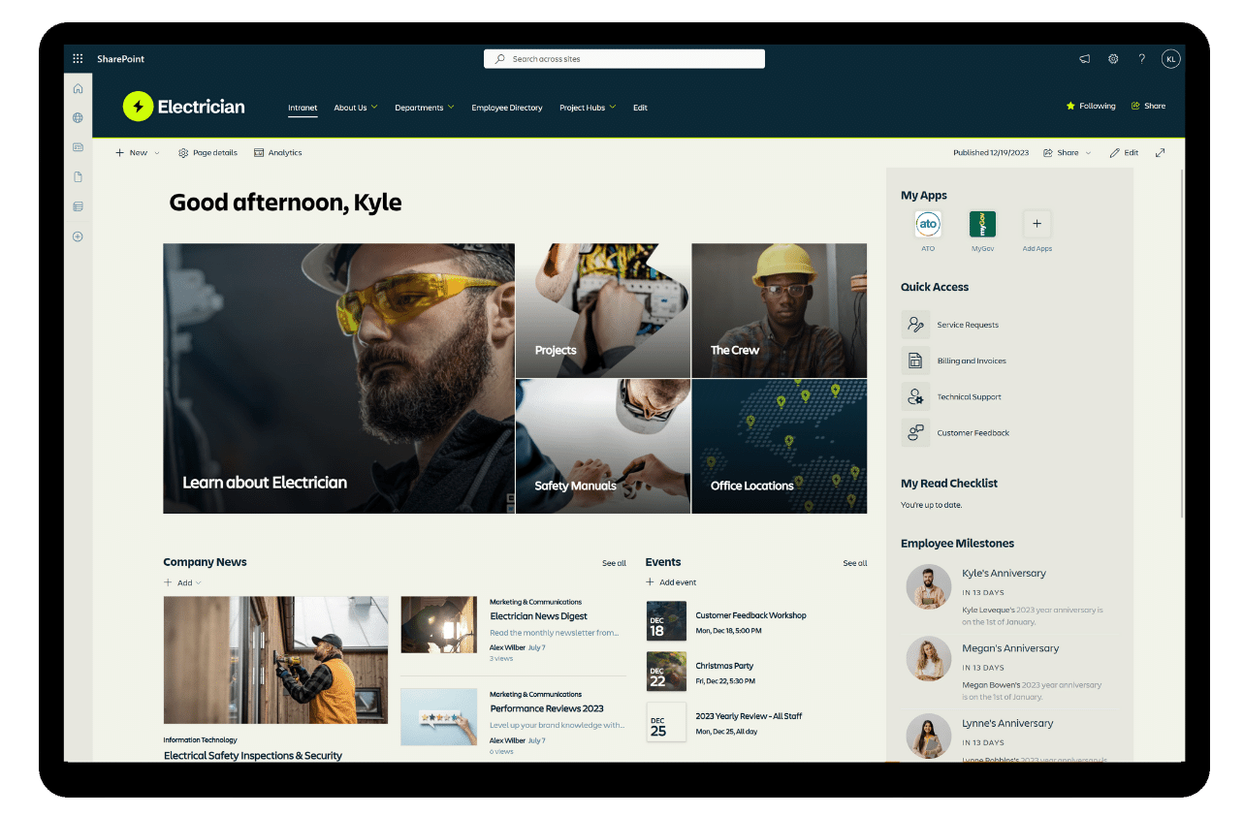The height and width of the screenshot is (816, 1244).
Task: Click the Home icon in left sidebar
Action: [78, 88]
